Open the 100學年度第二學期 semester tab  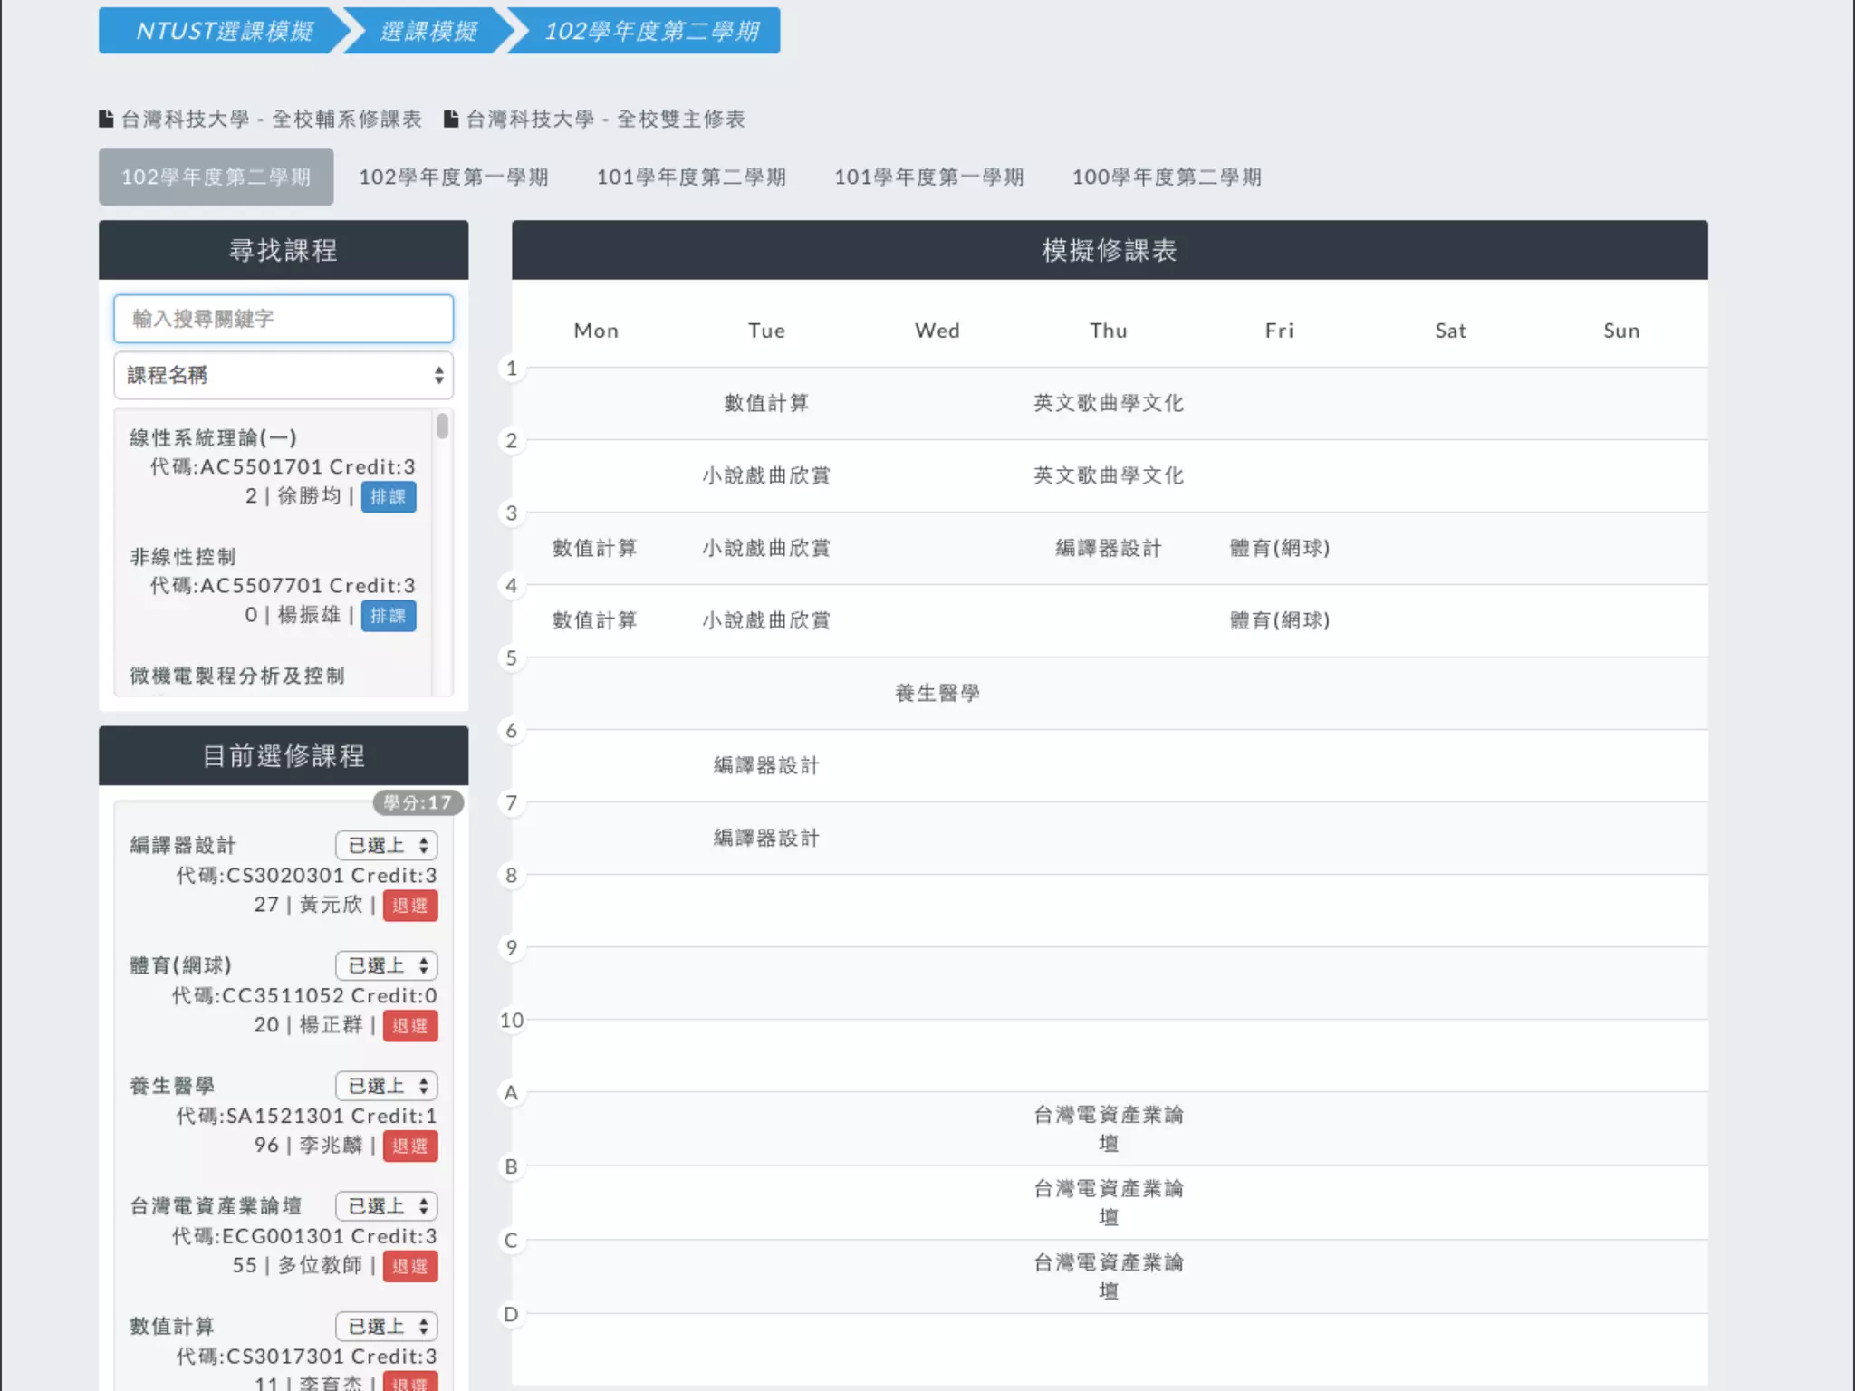1167,177
